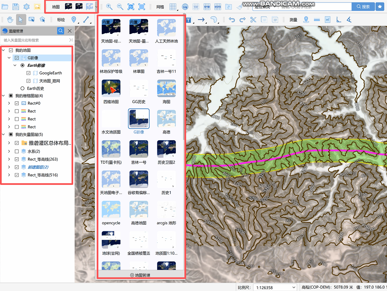Pick the point marker drawing tool
The width and height of the screenshot is (387, 291).
tap(74, 20)
